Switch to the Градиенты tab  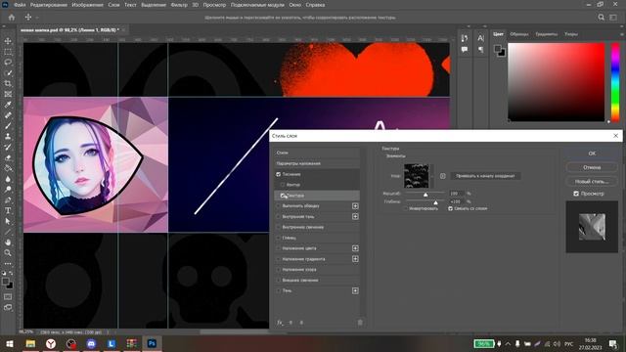click(x=547, y=34)
